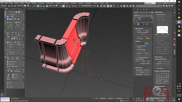The image size is (182, 102).
Task: Toggle the Angle Snap icon
Action: [70, 6]
